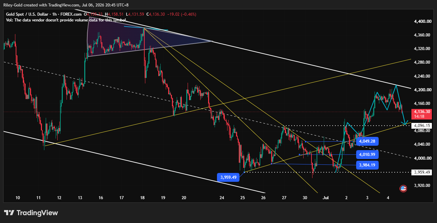Click the blue 3,984.19 price label
The height and width of the screenshot is (223, 437).
coord(367,165)
